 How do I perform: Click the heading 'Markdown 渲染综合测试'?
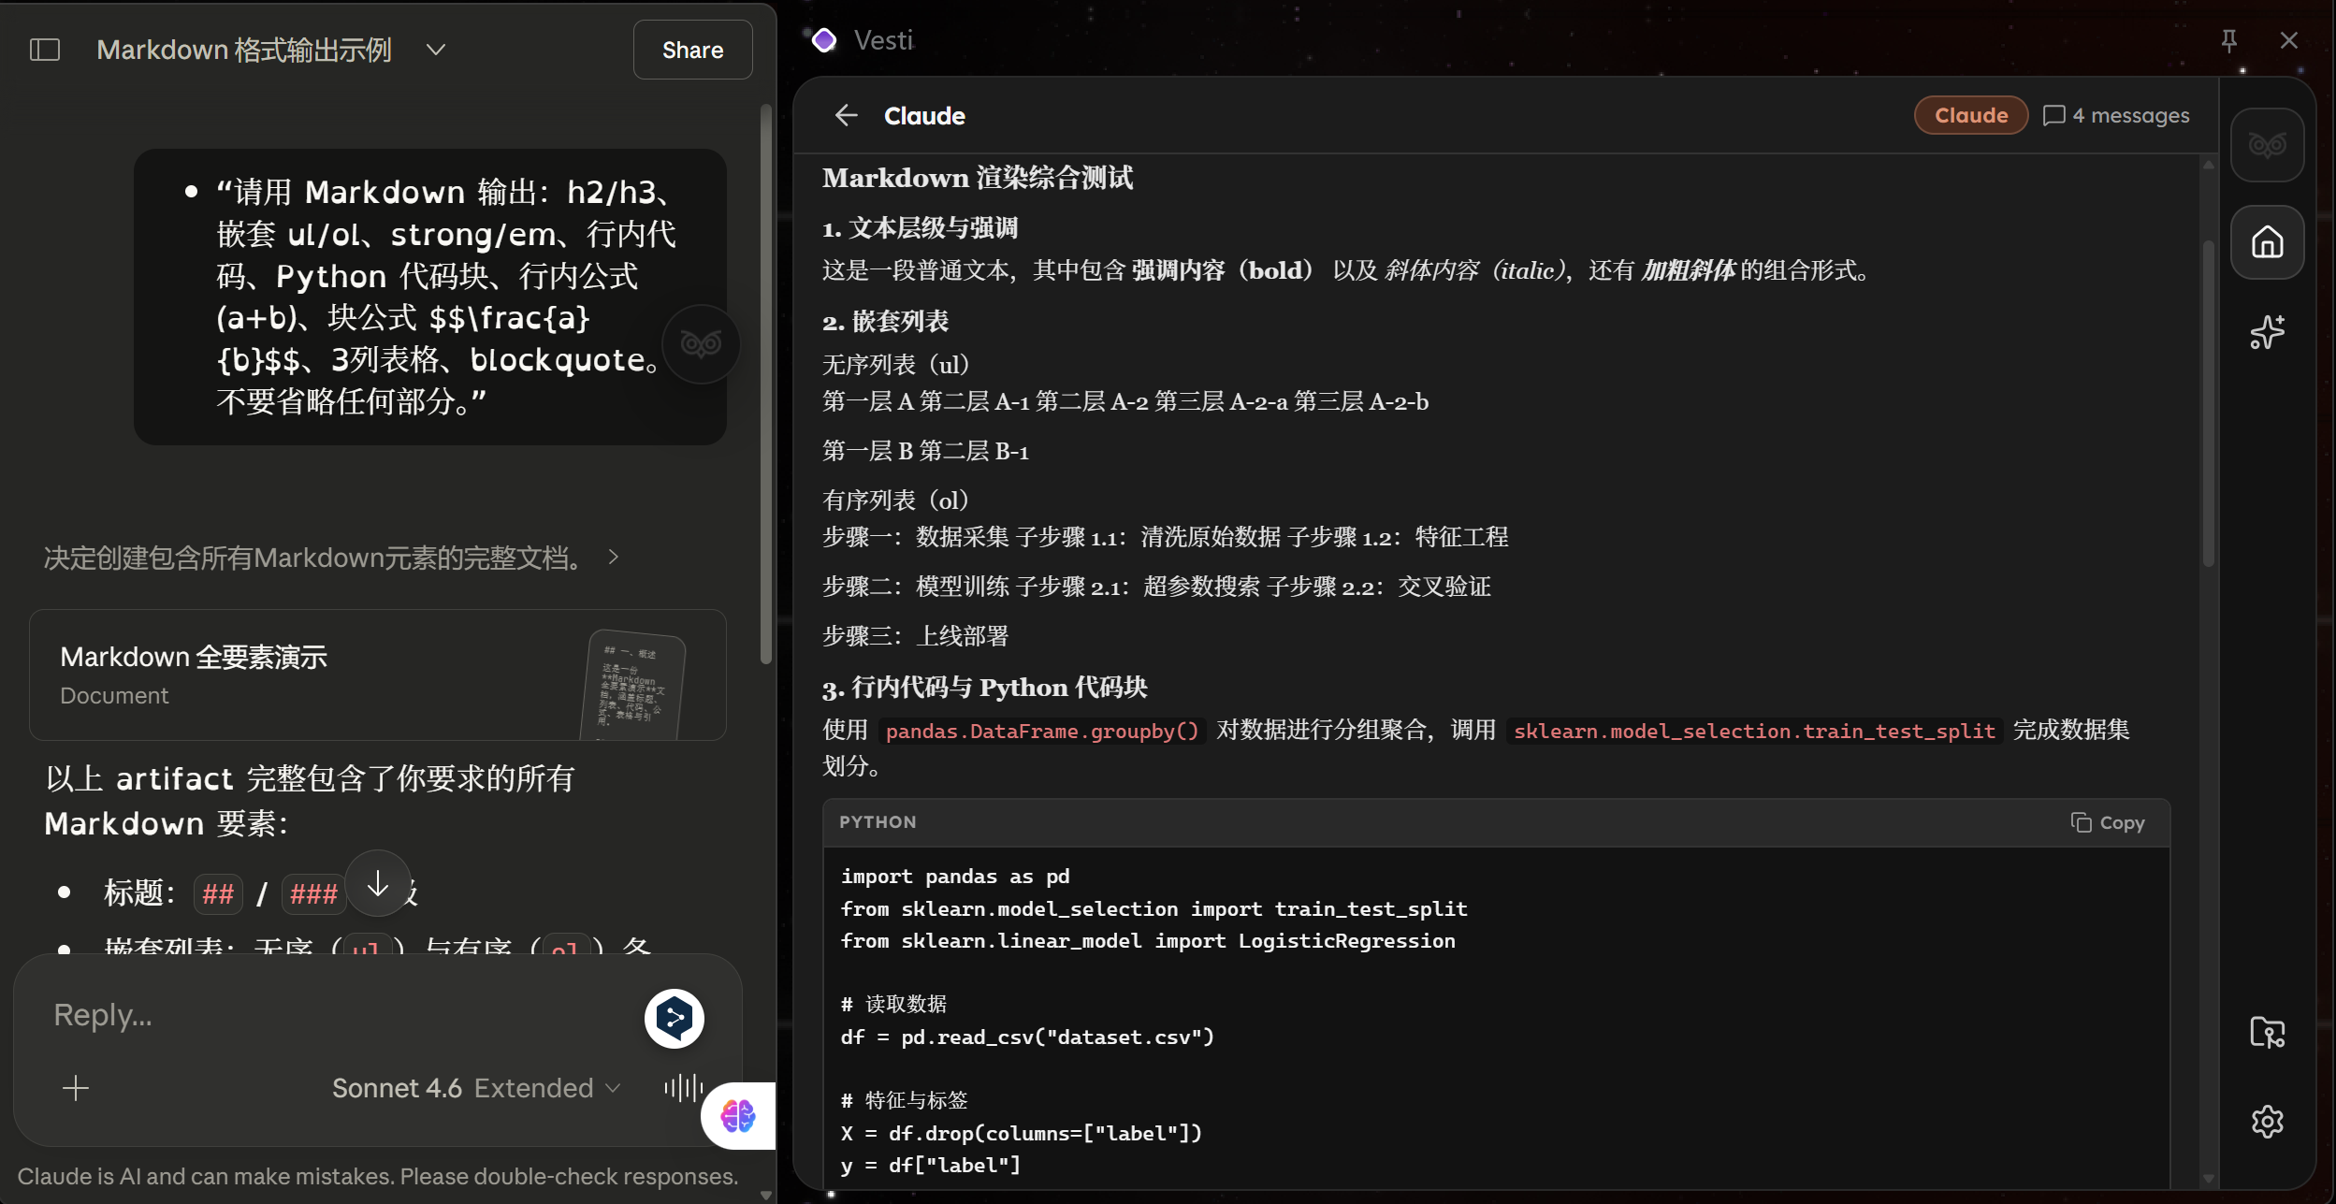[978, 178]
